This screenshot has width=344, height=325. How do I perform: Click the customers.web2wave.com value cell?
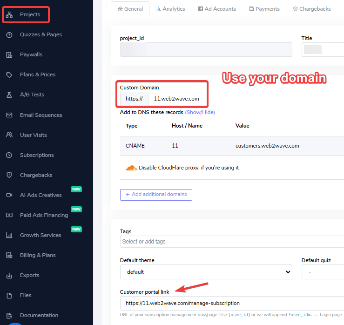267,146
